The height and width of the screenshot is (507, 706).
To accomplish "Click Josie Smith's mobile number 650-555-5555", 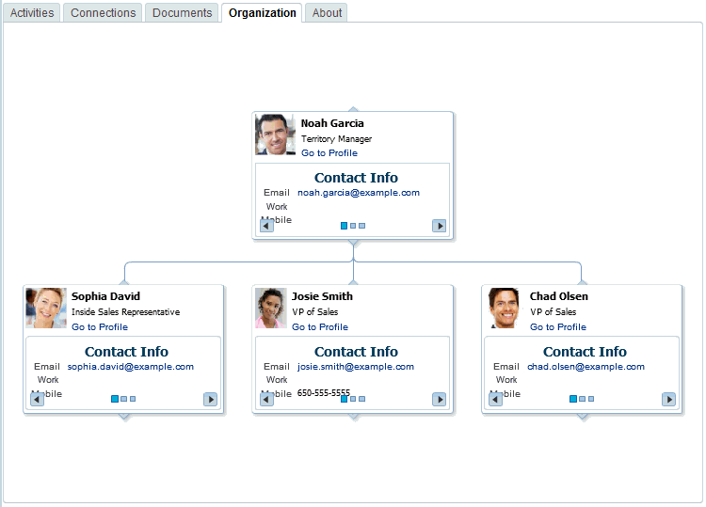I will 323,393.
